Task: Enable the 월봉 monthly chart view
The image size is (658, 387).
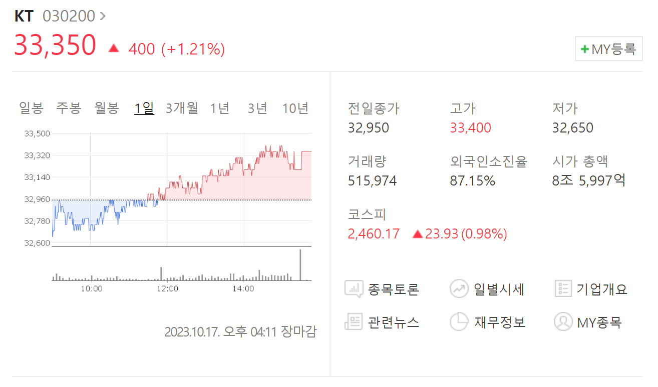Action: [x=106, y=107]
